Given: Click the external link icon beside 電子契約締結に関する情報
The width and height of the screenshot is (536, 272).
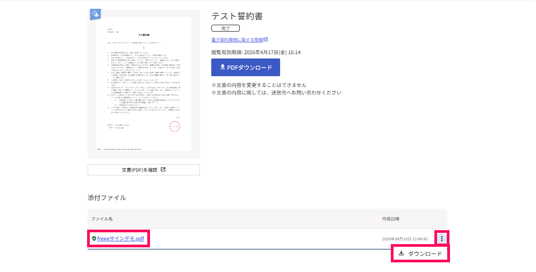Looking at the screenshot, I should [x=266, y=40].
